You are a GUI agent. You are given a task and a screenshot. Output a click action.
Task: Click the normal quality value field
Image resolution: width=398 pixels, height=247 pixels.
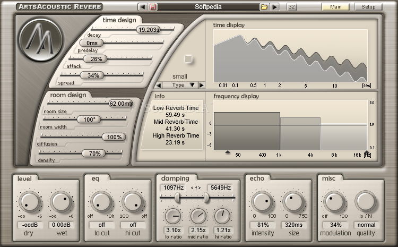click(x=366, y=225)
